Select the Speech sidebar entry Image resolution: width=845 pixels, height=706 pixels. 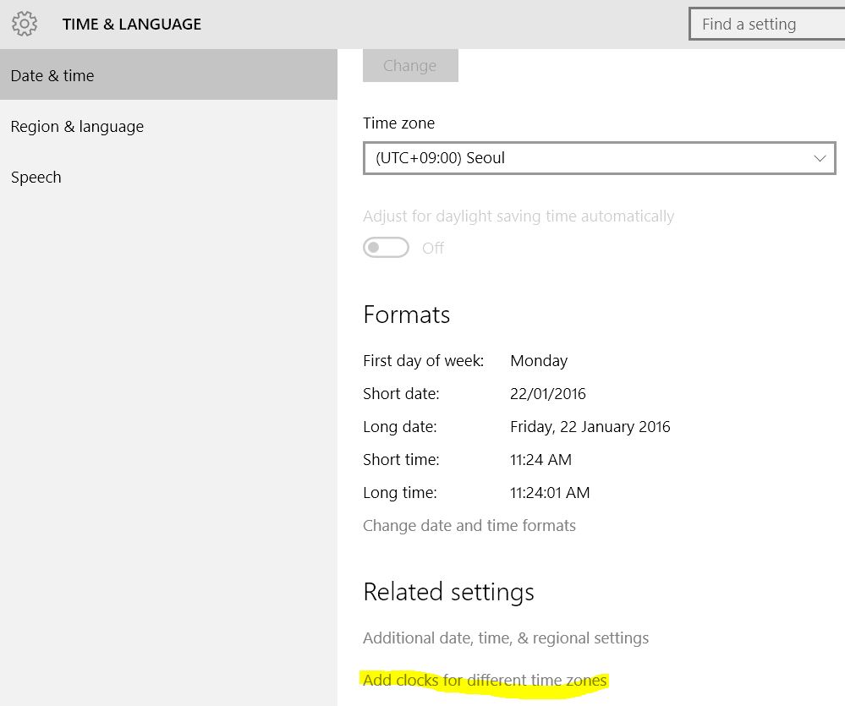point(36,177)
